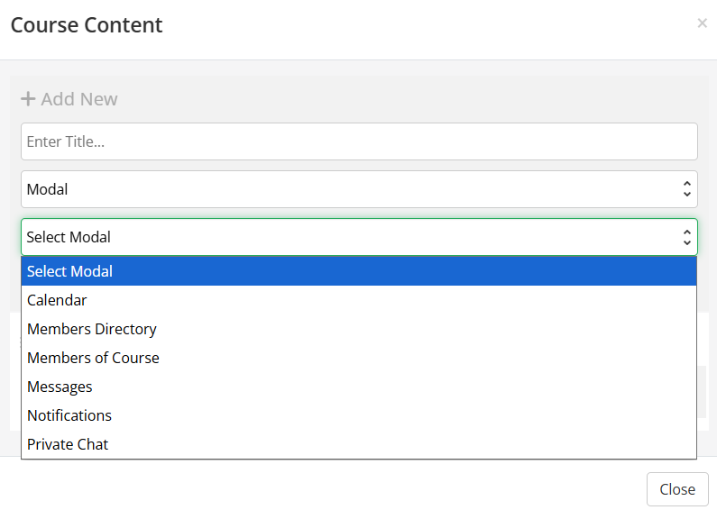Pick the Members Directory option

(x=92, y=329)
